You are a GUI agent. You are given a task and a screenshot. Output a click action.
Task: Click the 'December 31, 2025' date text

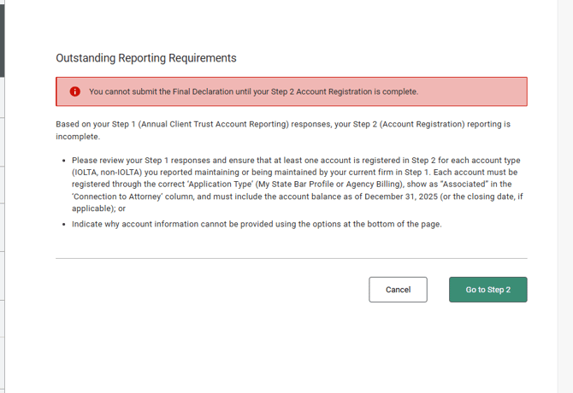tap(401, 196)
